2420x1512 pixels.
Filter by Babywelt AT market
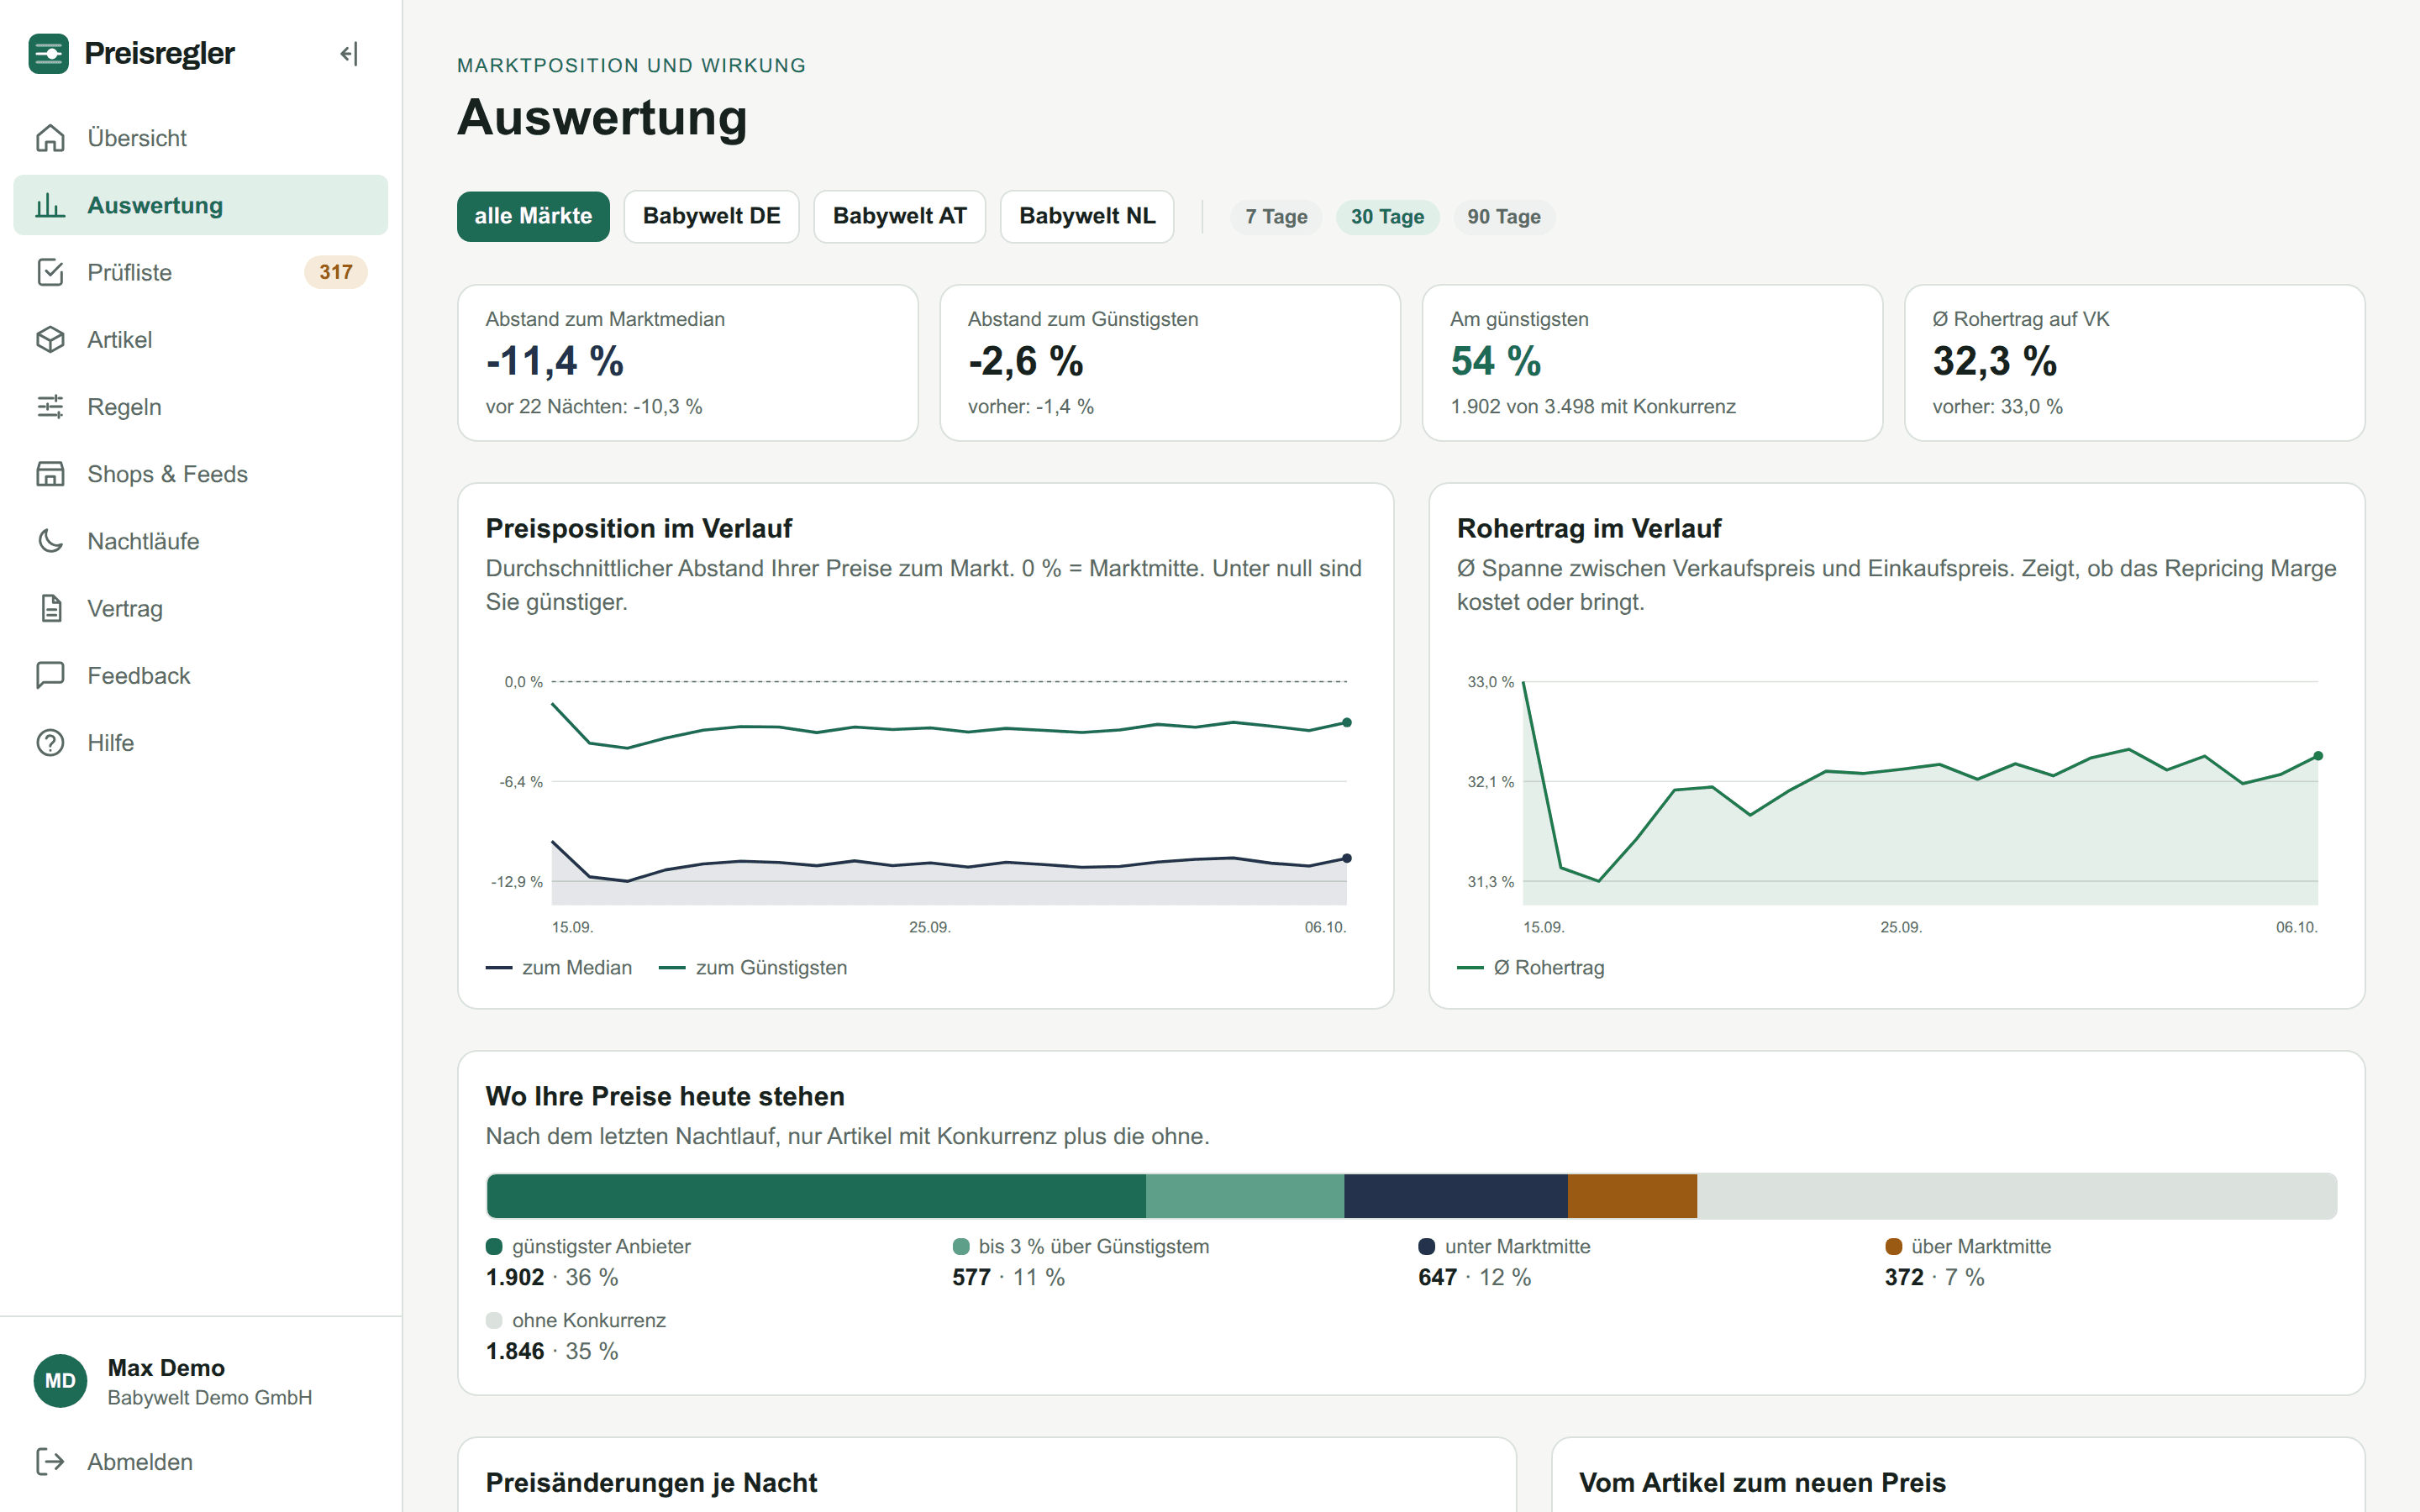899,216
